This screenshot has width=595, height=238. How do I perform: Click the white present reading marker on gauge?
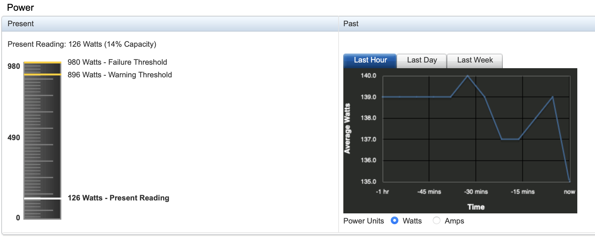[x=42, y=198]
